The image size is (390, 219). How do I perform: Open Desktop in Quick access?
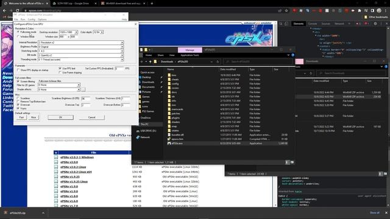tap(146, 77)
